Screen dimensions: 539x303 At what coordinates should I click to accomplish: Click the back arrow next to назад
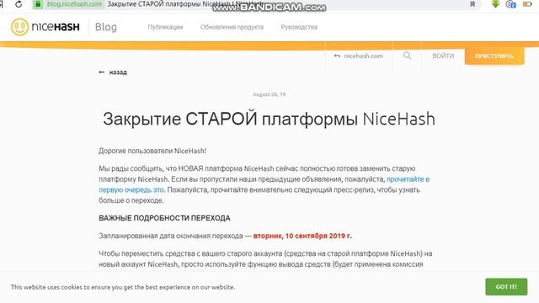pos(102,72)
